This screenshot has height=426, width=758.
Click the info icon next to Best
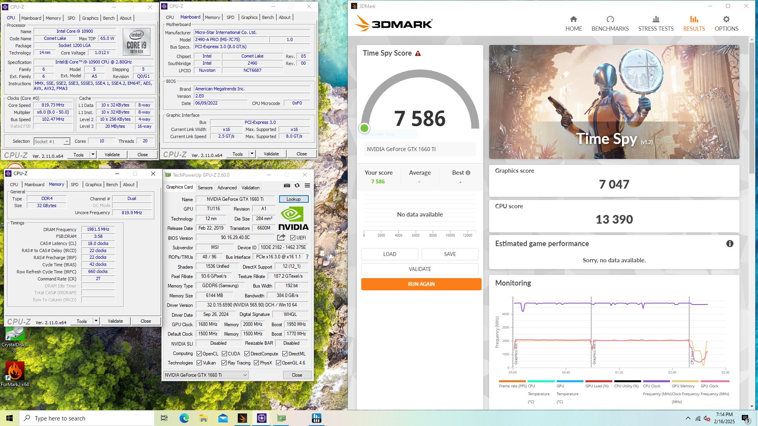pos(468,173)
